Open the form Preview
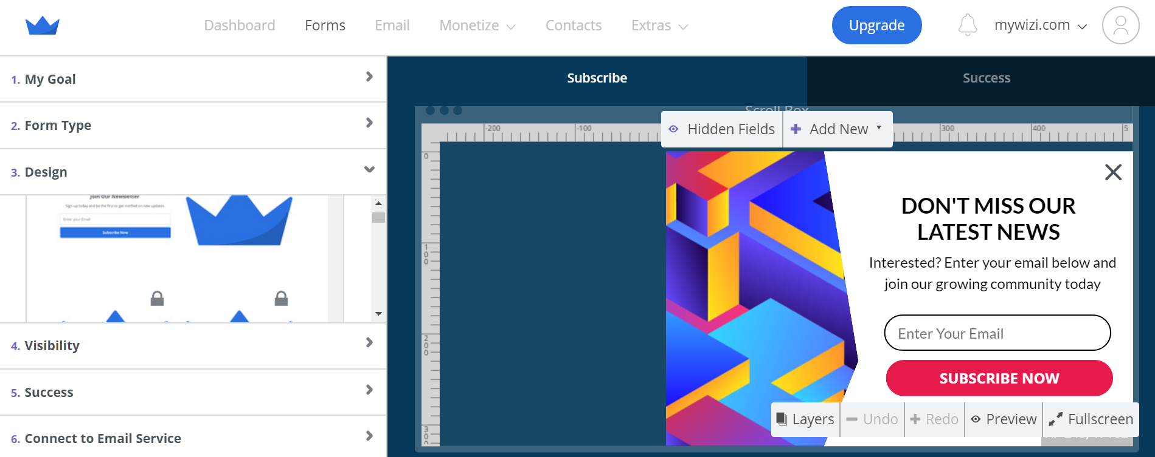This screenshot has width=1155, height=457. pos(1004,419)
